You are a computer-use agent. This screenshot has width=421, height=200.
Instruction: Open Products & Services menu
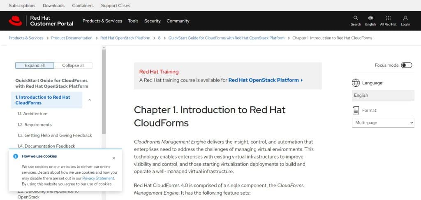click(102, 21)
